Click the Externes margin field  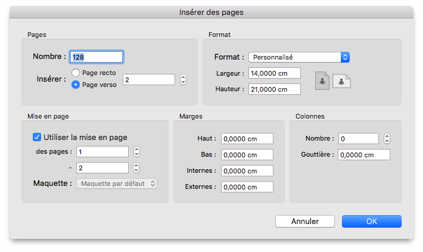click(247, 186)
